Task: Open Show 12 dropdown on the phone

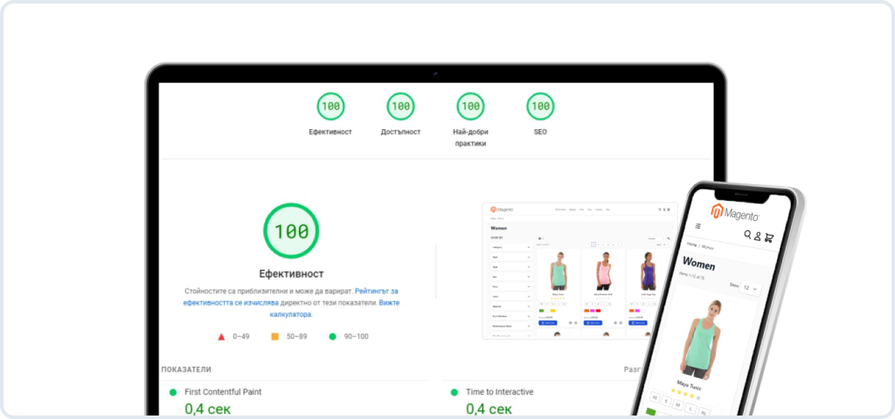Action: point(751,288)
